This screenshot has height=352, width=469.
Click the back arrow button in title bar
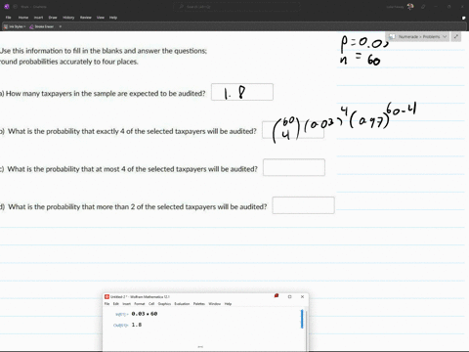[16, 7]
